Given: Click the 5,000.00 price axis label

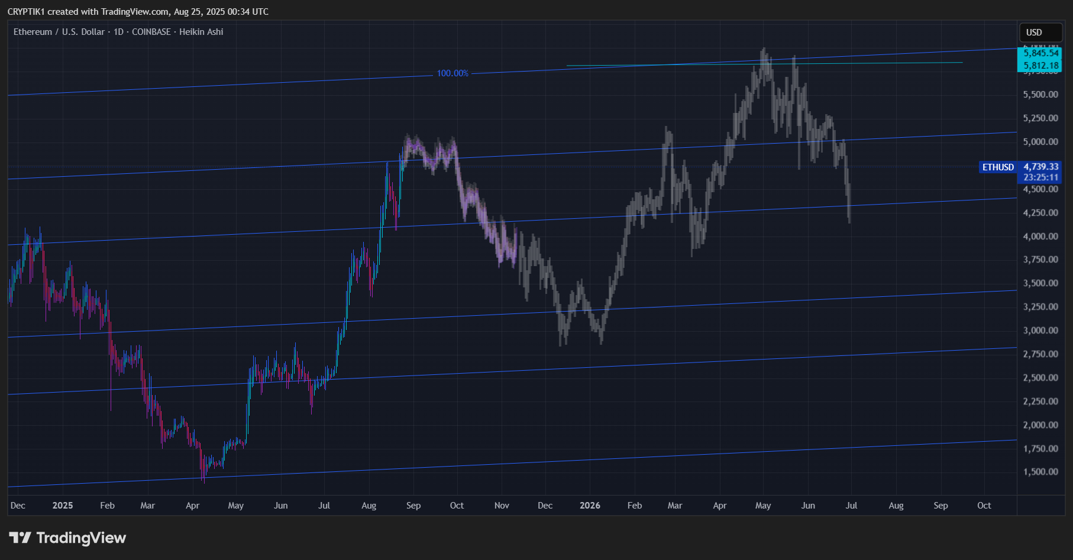Looking at the screenshot, I should click(1040, 142).
